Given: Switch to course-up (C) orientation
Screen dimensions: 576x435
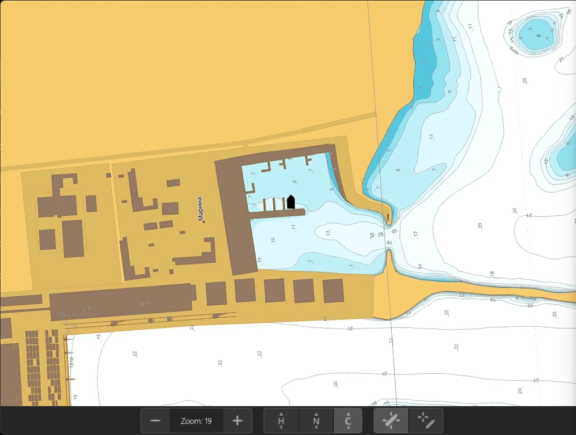Looking at the screenshot, I should [x=348, y=421].
